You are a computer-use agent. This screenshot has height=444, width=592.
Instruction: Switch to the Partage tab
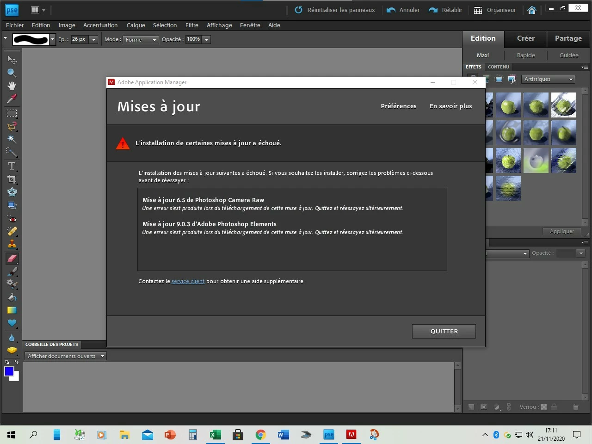point(568,38)
